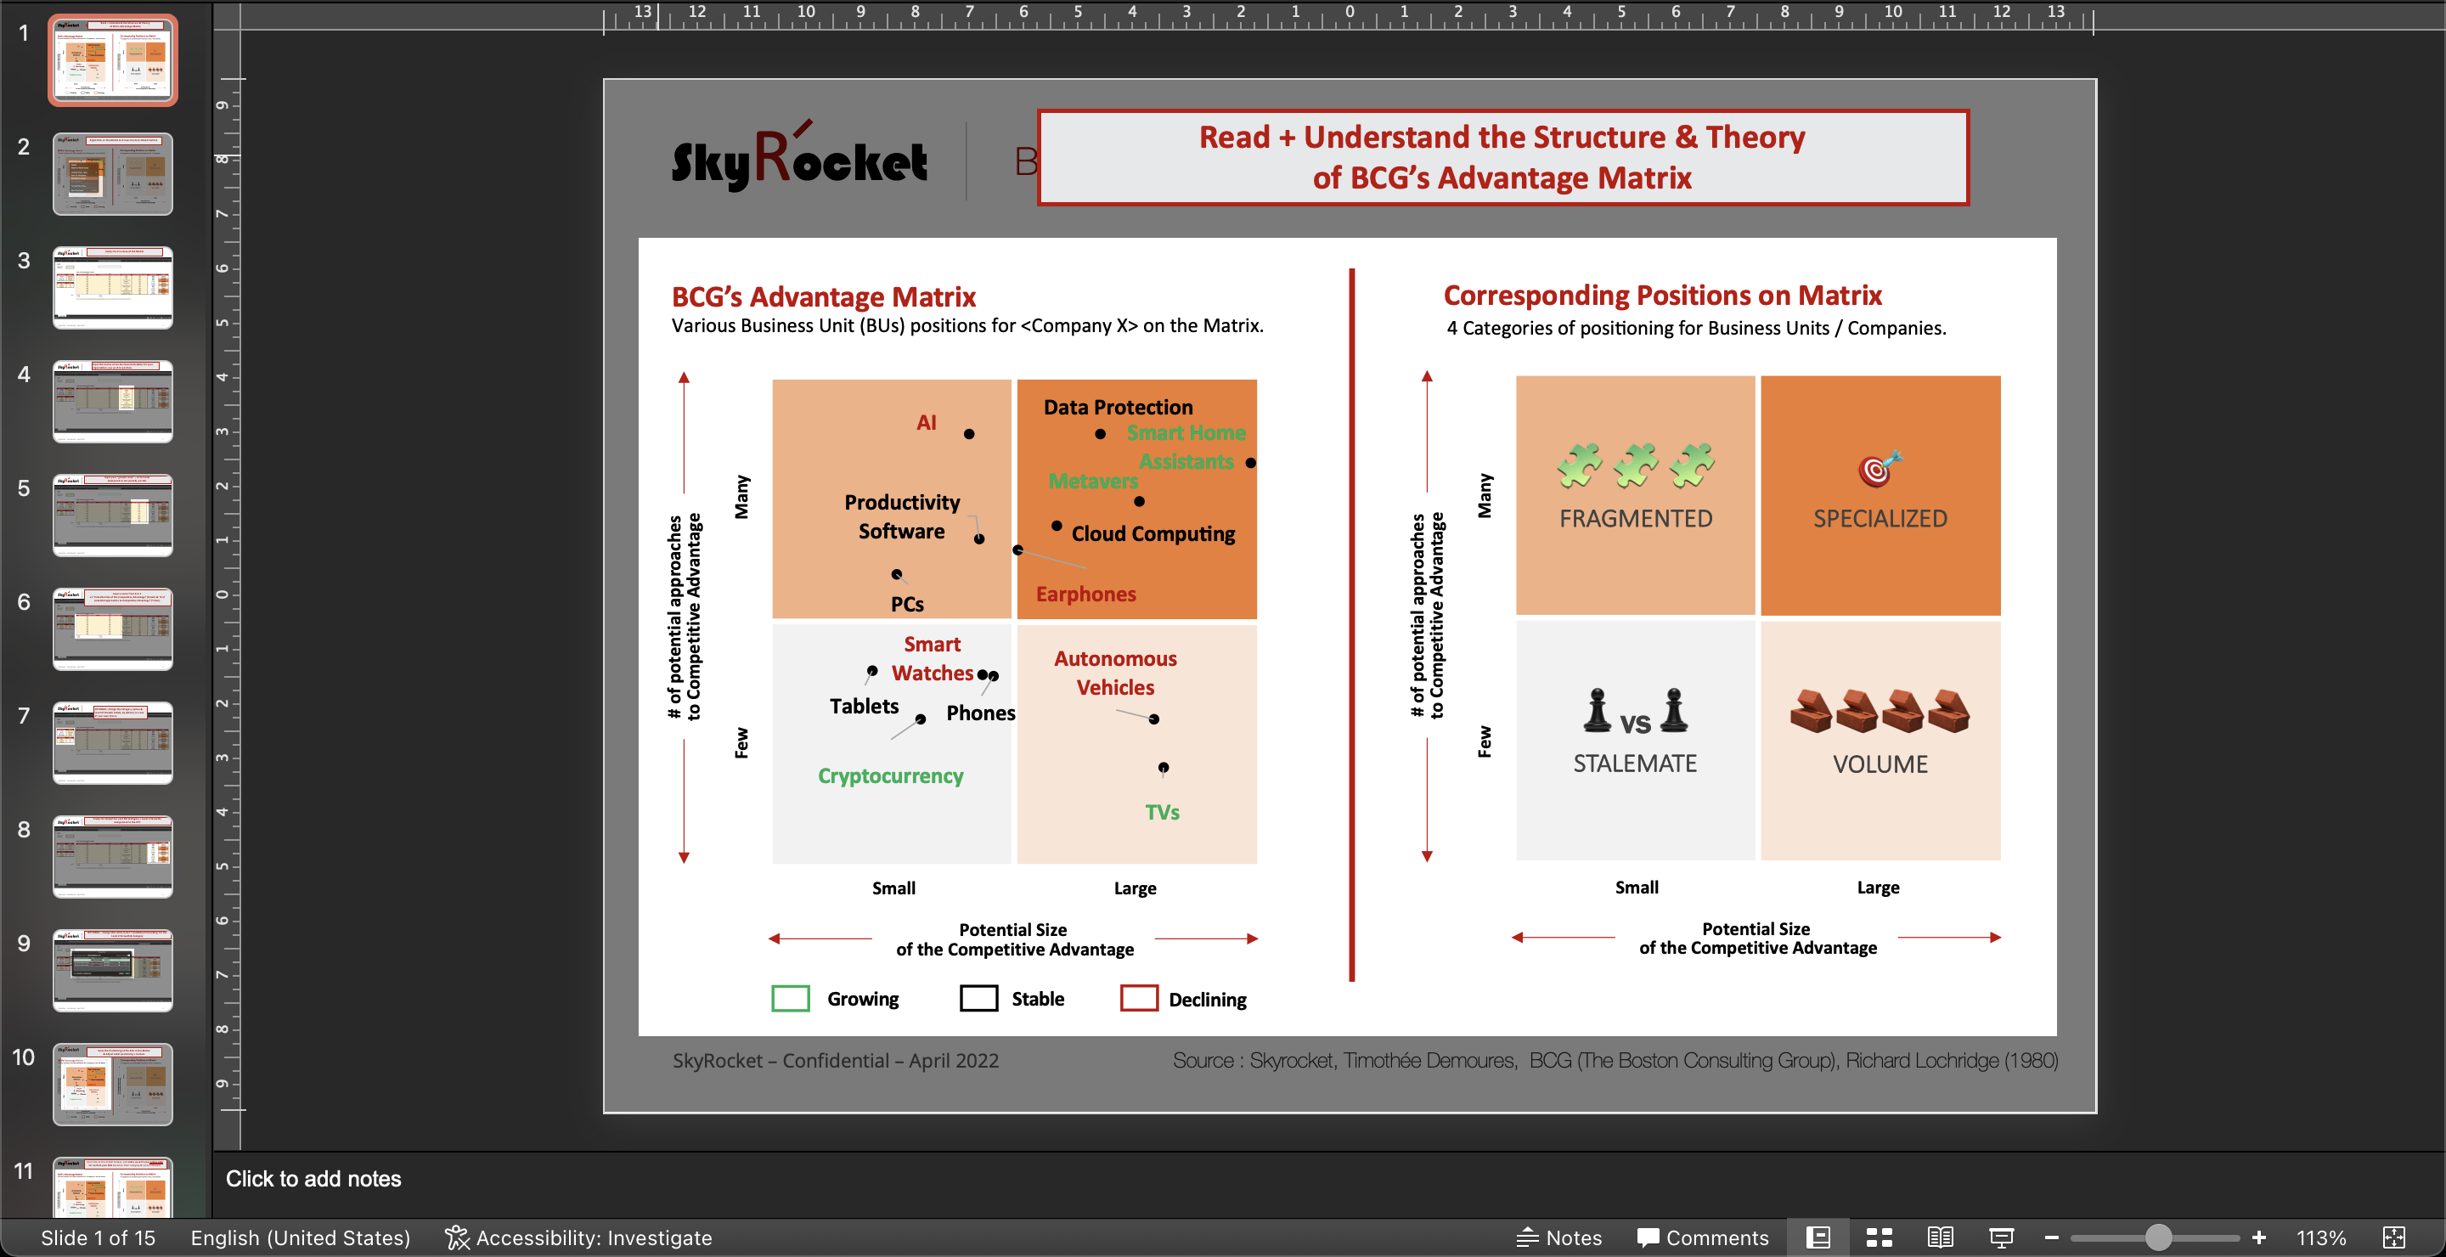Toggle the Notes pane
This screenshot has width=2446, height=1257.
click(1559, 1237)
